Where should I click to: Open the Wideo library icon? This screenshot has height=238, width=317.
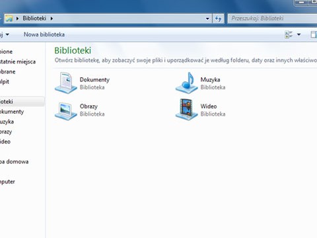pyautogui.click(x=186, y=110)
